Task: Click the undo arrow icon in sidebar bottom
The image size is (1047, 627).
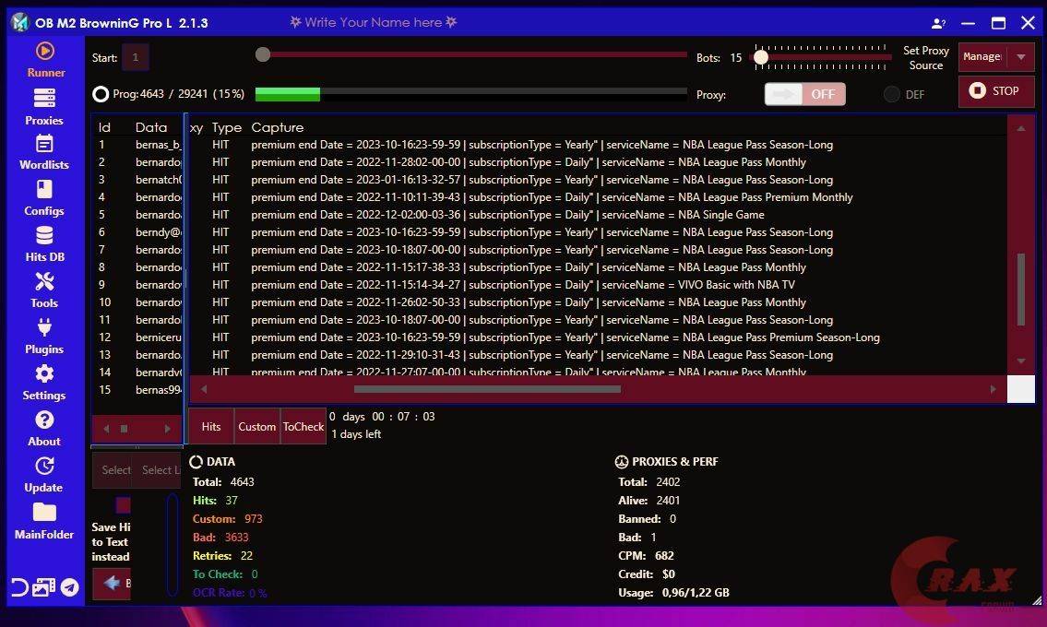Action: pos(19,587)
